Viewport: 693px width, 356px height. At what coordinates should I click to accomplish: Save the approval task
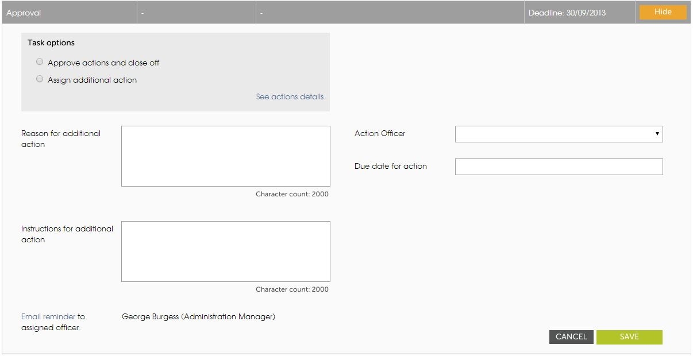point(629,337)
